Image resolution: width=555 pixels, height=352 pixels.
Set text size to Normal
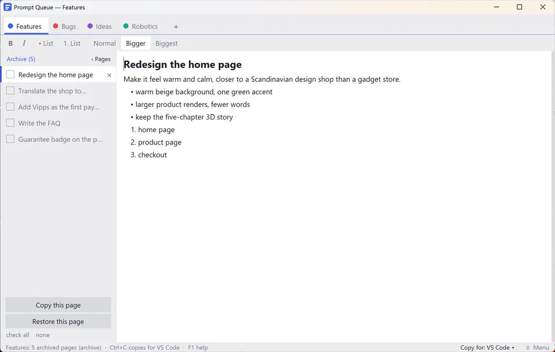(105, 43)
